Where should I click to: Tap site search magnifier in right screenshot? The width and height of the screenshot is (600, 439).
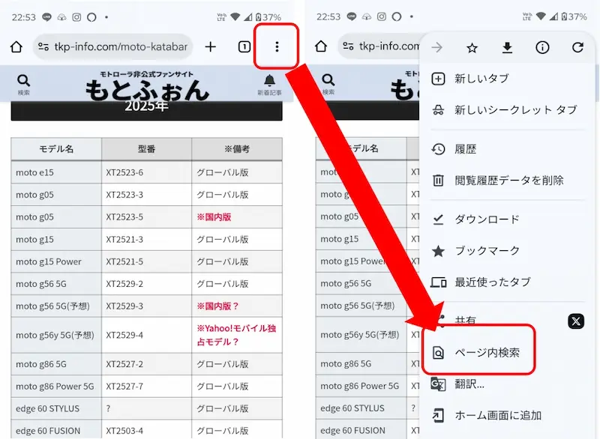click(328, 84)
